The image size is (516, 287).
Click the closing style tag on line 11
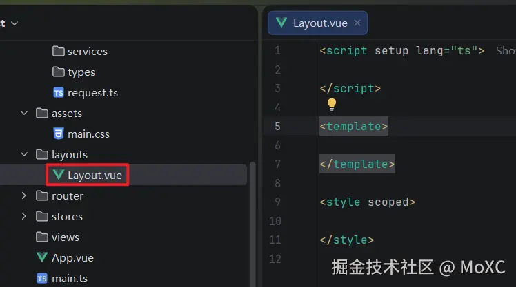pyautogui.click(x=347, y=240)
